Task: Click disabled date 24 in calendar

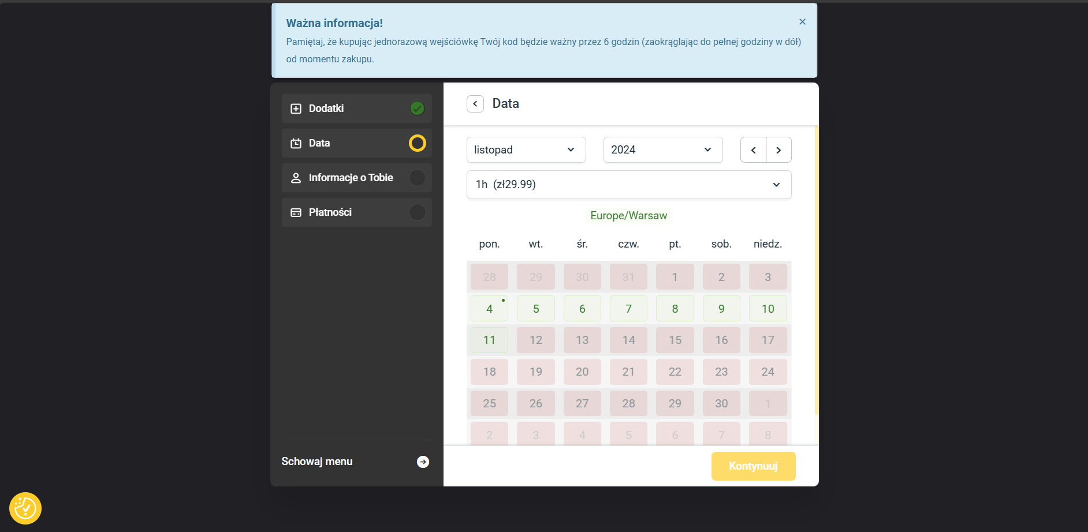Action: click(x=768, y=372)
